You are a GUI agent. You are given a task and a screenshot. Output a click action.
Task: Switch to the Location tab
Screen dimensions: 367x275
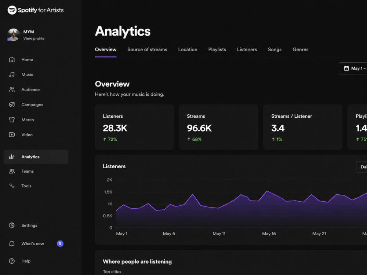[x=188, y=49]
